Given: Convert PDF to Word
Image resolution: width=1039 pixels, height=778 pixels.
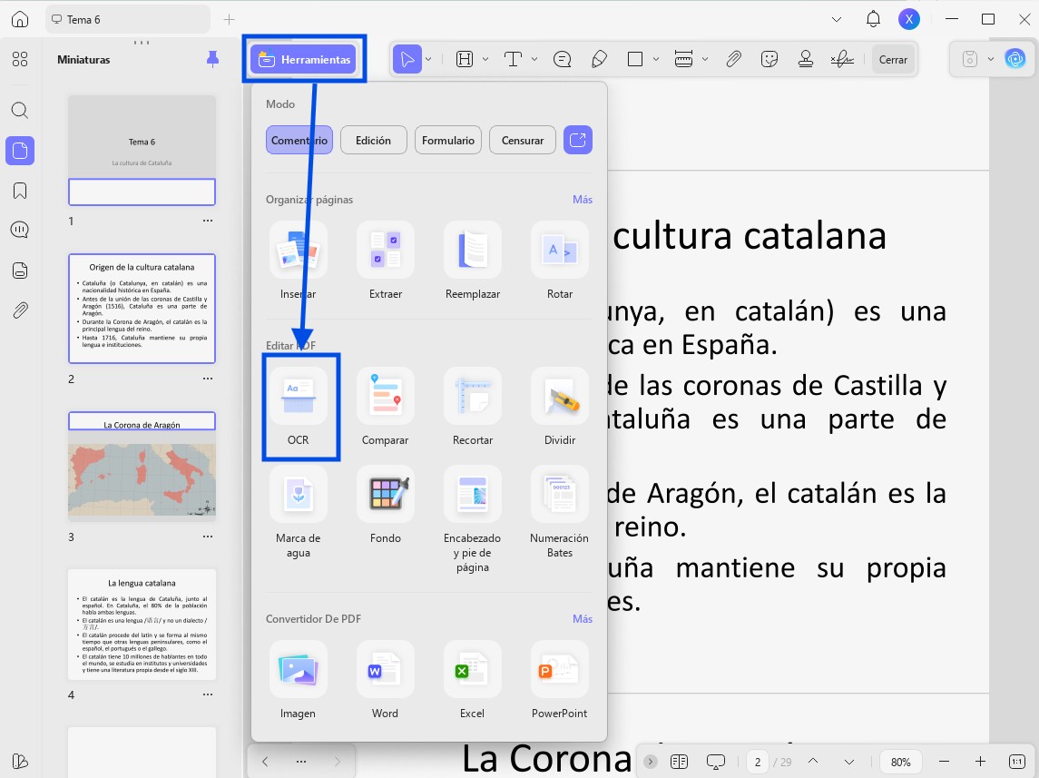Looking at the screenshot, I should 385,681.
